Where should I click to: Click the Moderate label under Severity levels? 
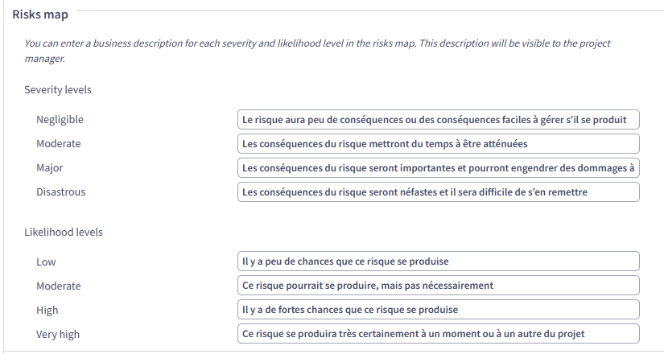click(58, 144)
